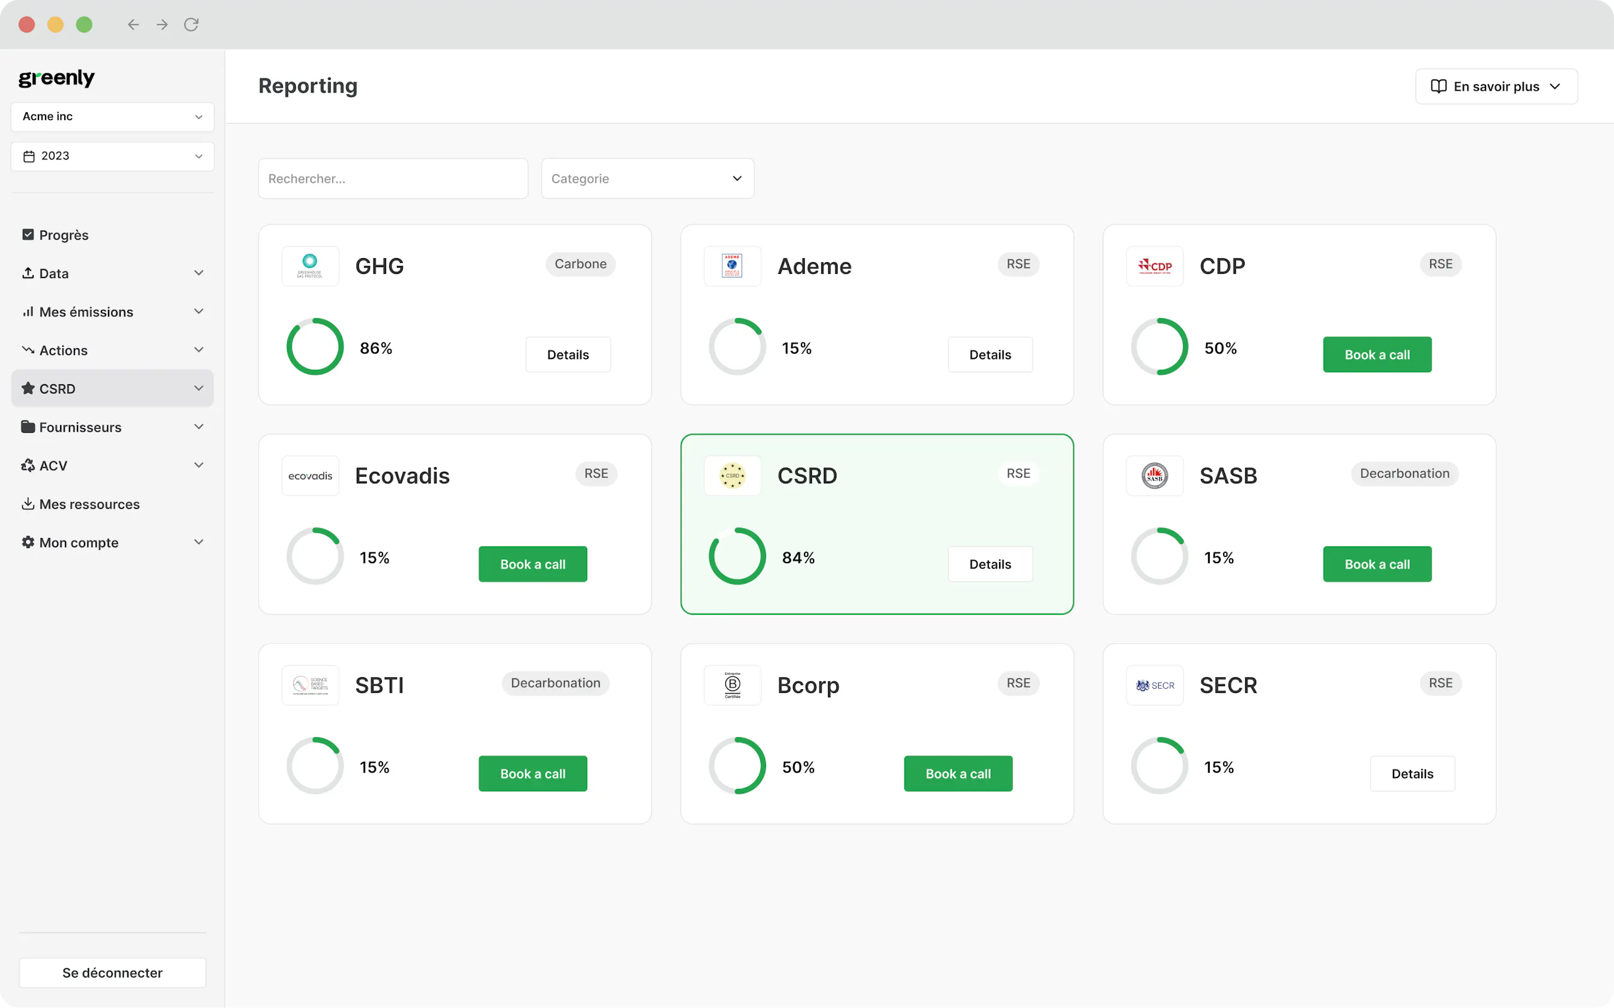Click the Fournisseurs folder icon

pos(28,427)
